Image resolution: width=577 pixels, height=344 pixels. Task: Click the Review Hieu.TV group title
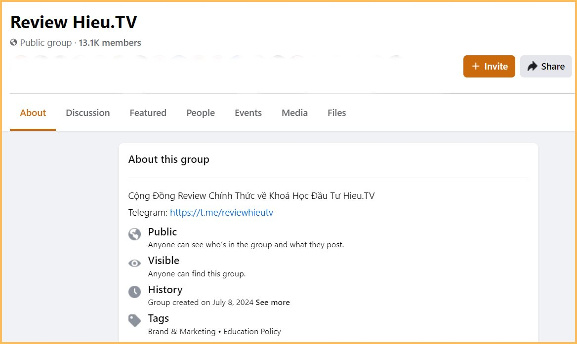coord(74,22)
